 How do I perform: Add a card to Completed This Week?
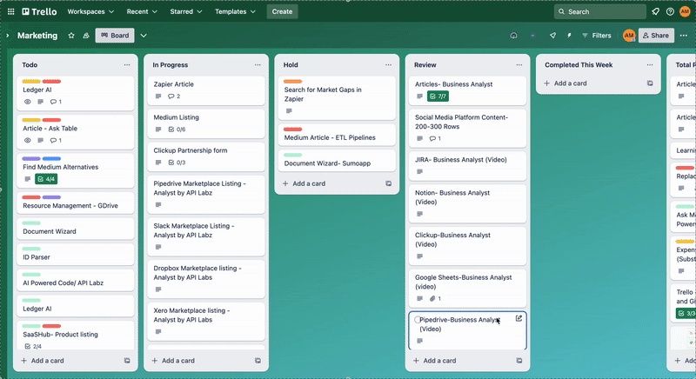click(565, 83)
